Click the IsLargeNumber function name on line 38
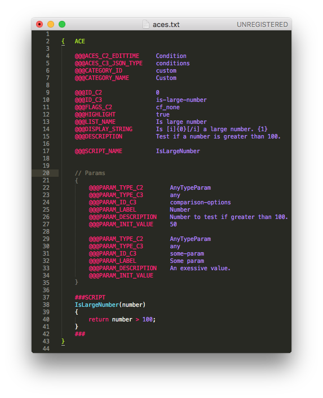 pos(97,305)
